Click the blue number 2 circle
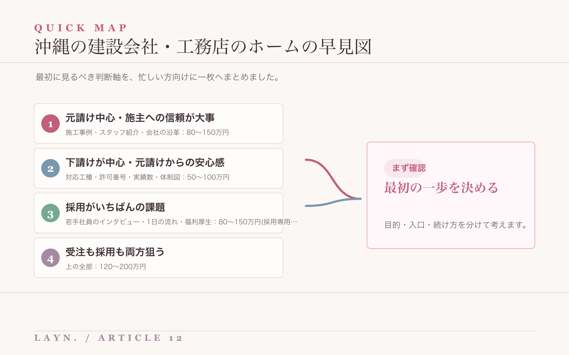The image size is (569, 355). (50, 168)
